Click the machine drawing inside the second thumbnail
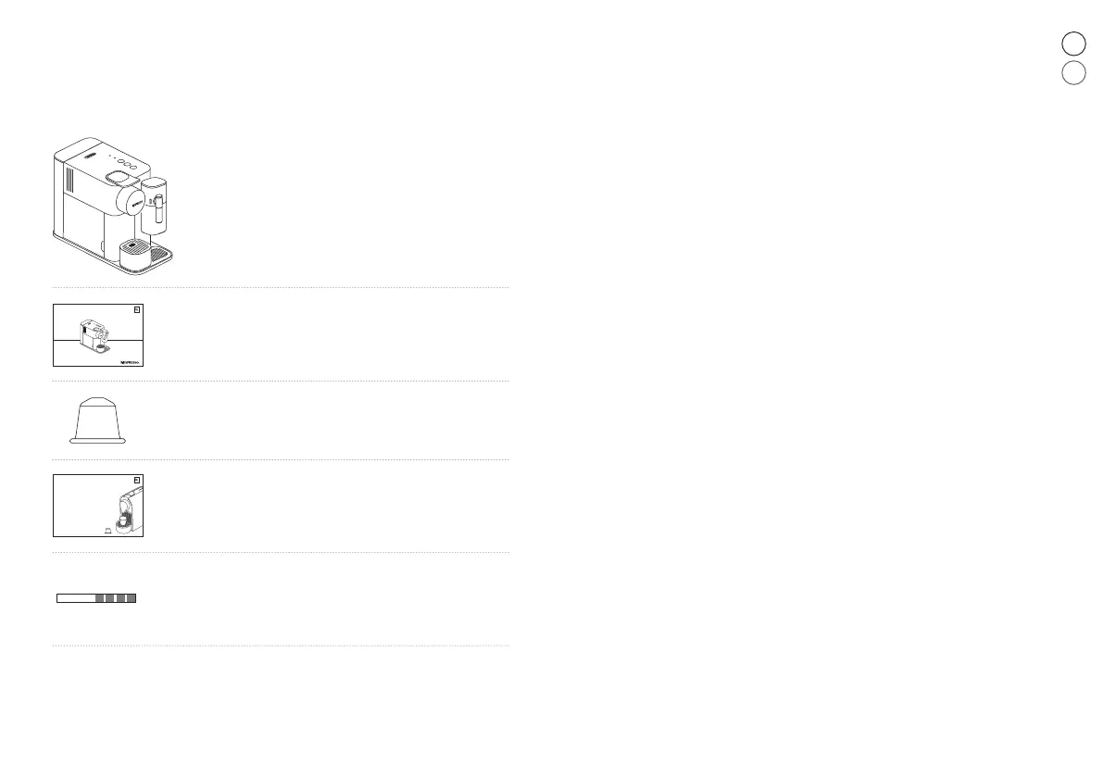The width and height of the screenshot is (1103, 777). click(130, 511)
